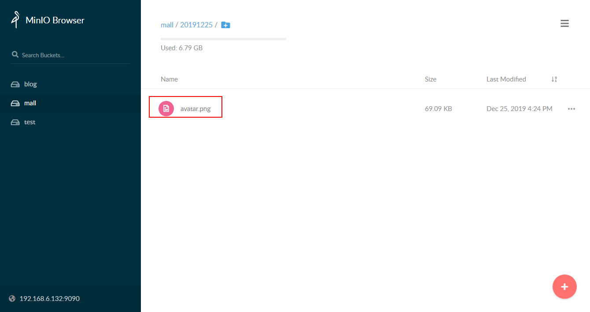This screenshot has width=590, height=312.
Task: Click the mall bucket drive icon
Action: point(15,103)
